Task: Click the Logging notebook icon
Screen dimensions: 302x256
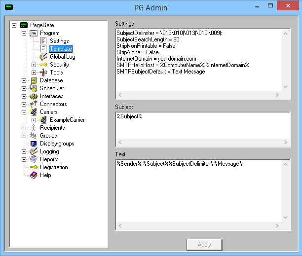Action: [34, 151]
